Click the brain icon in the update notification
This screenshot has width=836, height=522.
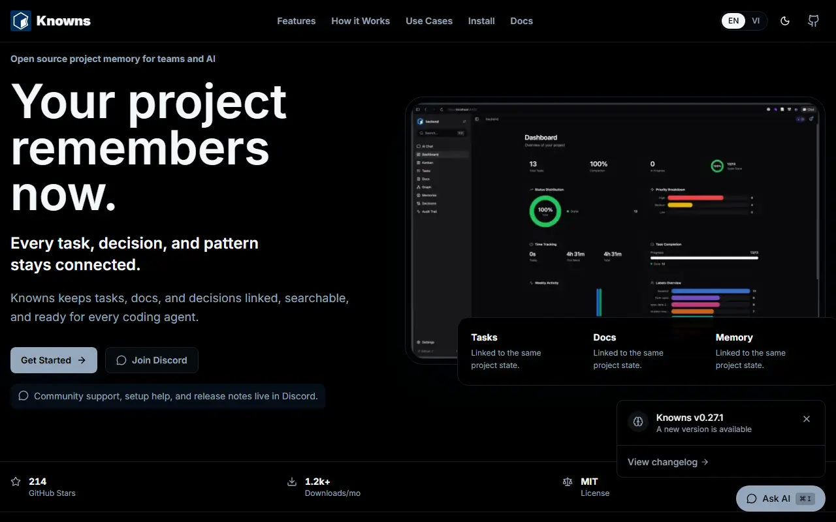pyautogui.click(x=638, y=422)
